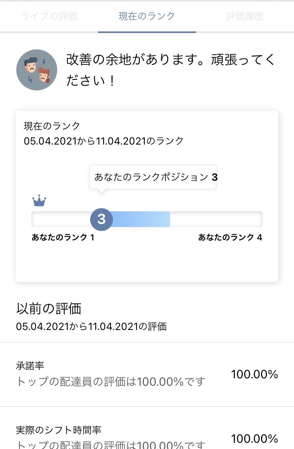The image size is (294, 449).
Task: Click the circled 3 rank marker
Action: pos(102,219)
